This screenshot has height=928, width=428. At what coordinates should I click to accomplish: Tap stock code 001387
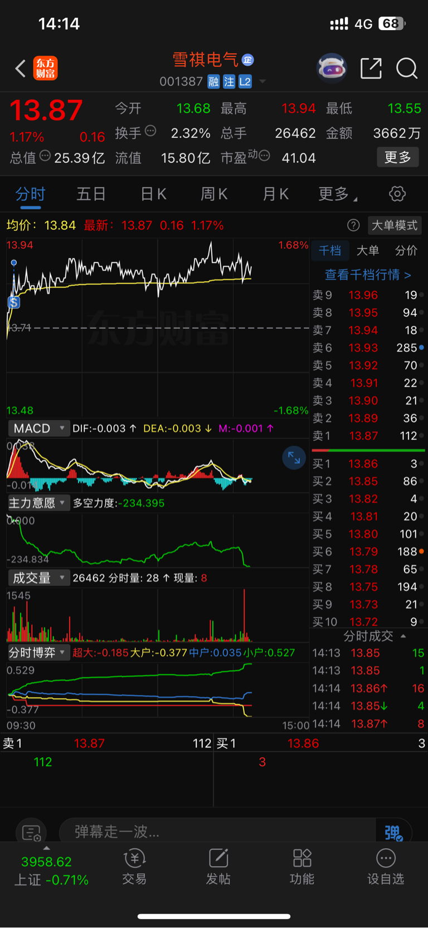(181, 82)
